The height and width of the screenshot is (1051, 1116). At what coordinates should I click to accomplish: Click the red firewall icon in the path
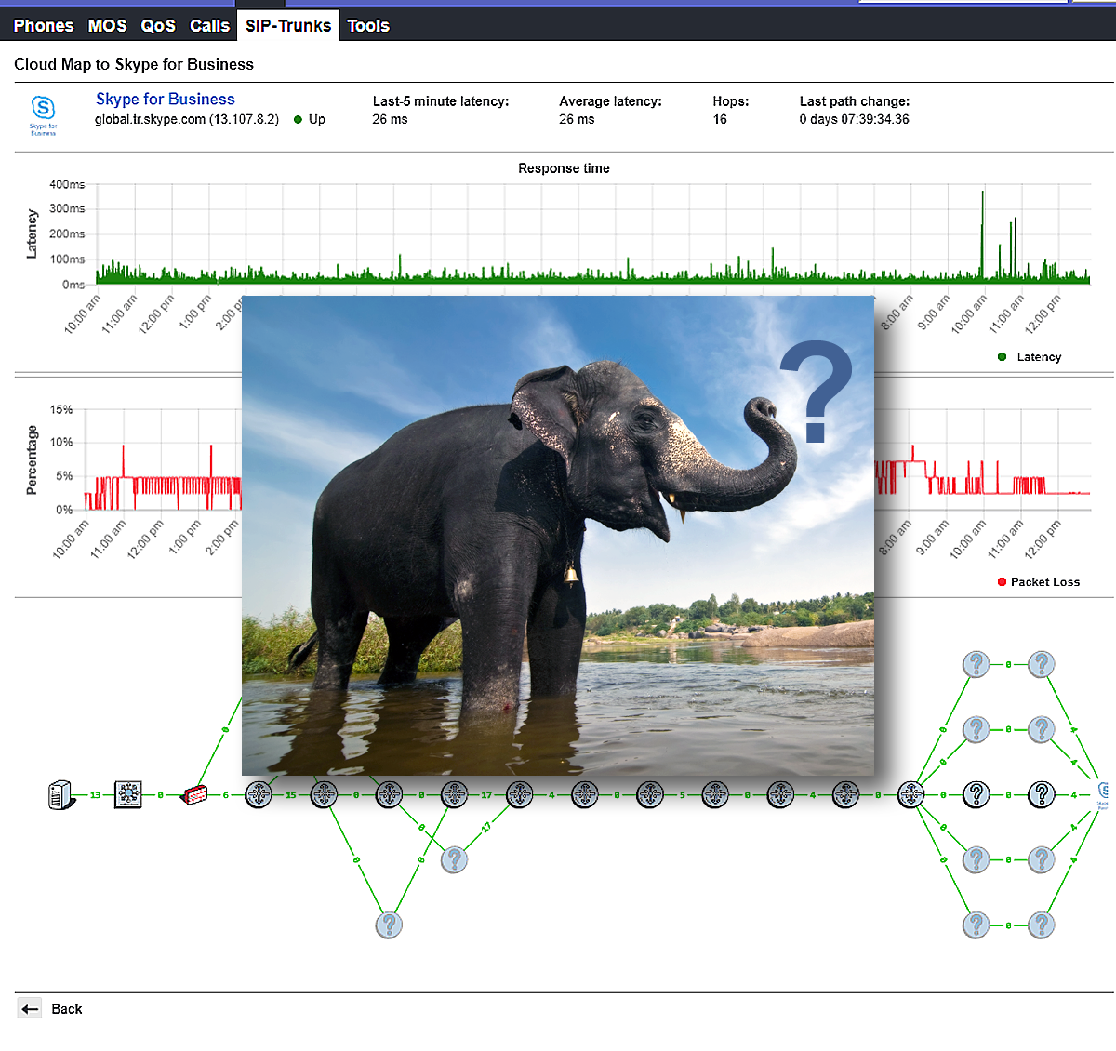[x=194, y=795]
